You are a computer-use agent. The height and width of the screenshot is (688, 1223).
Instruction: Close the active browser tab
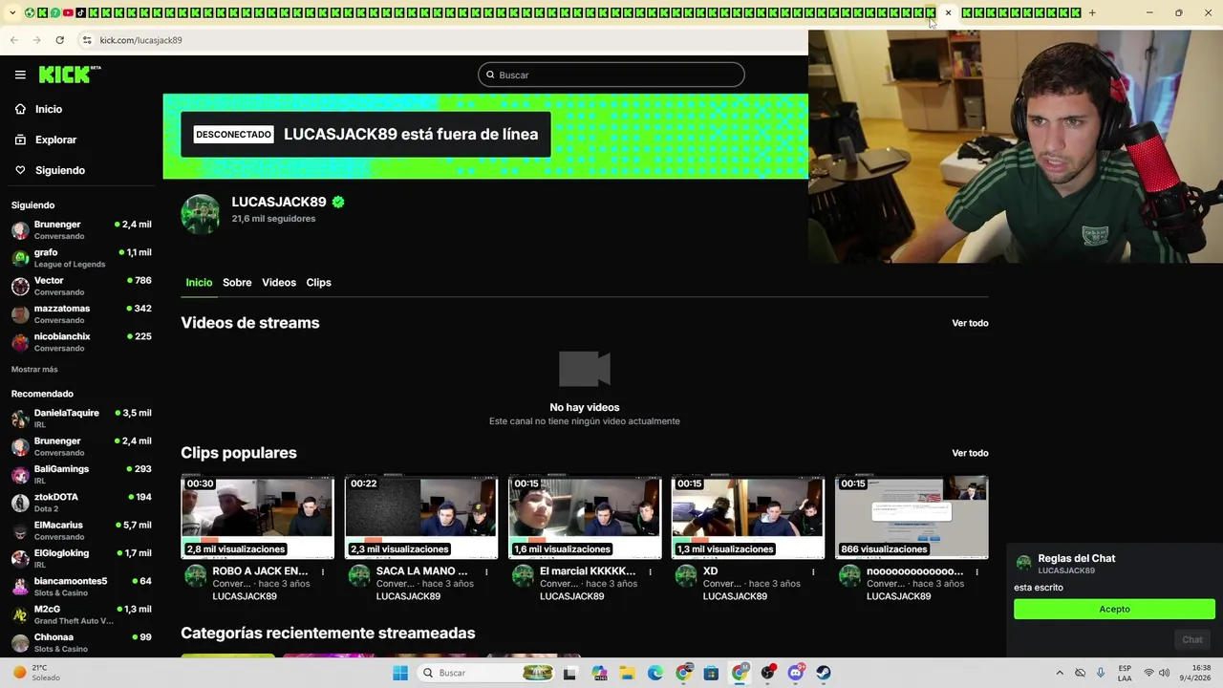pos(948,12)
